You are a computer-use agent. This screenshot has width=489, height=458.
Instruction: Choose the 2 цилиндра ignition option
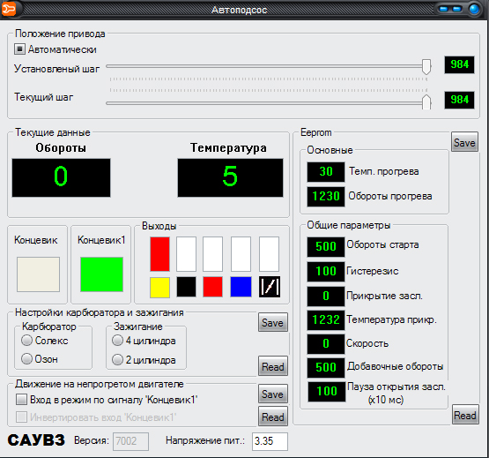pyautogui.click(x=117, y=359)
